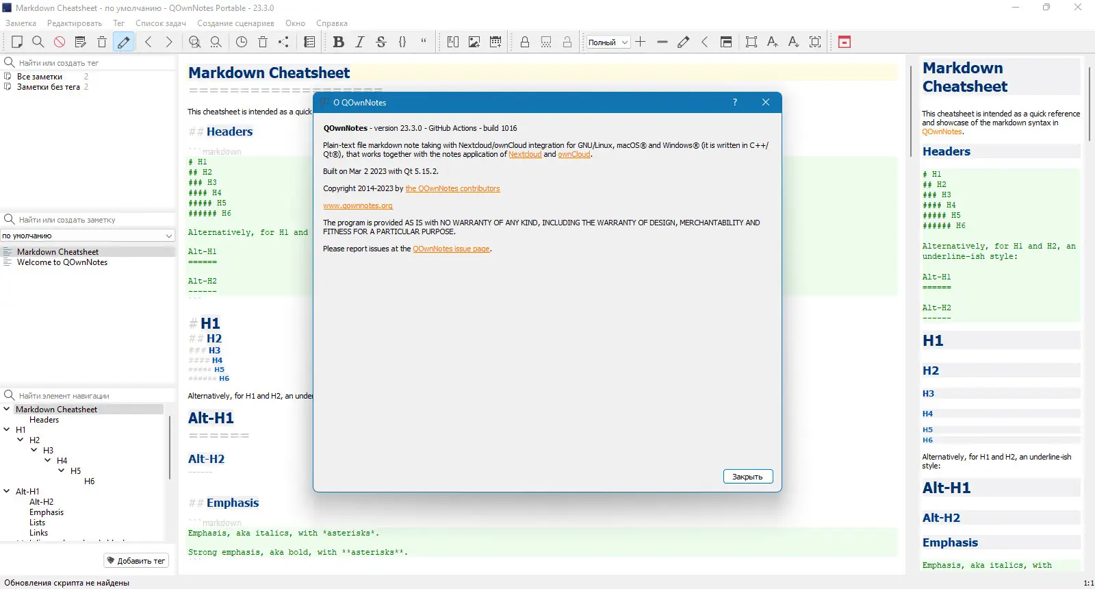The height and width of the screenshot is (589, 1095).
Task: Toggle note edit mode pencil
Action: pos(123,42)
